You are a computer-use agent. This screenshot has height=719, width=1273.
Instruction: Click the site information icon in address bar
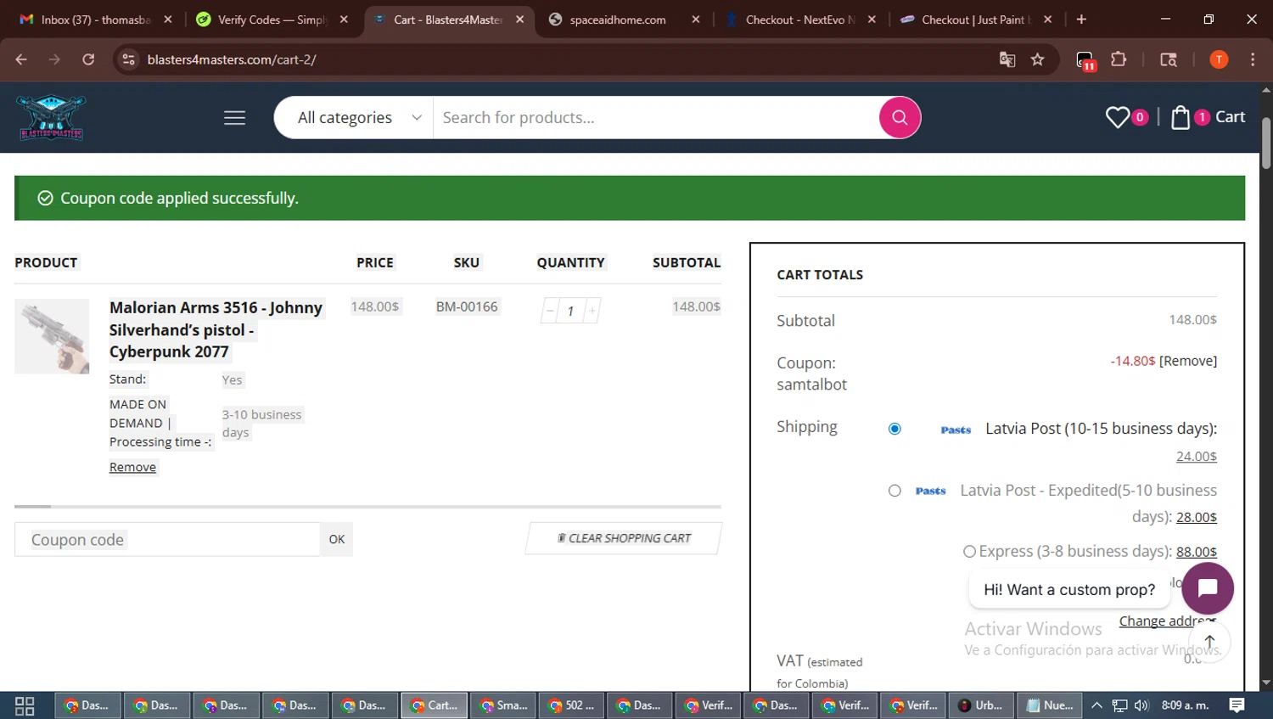coord(129,59)
